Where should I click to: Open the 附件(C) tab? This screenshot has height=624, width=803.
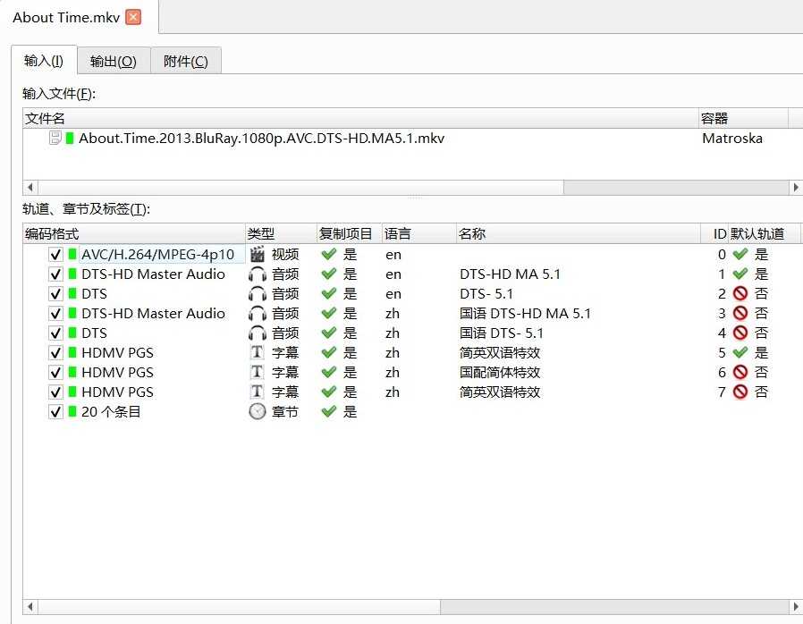pyautogui.click(x=186, y=62)
